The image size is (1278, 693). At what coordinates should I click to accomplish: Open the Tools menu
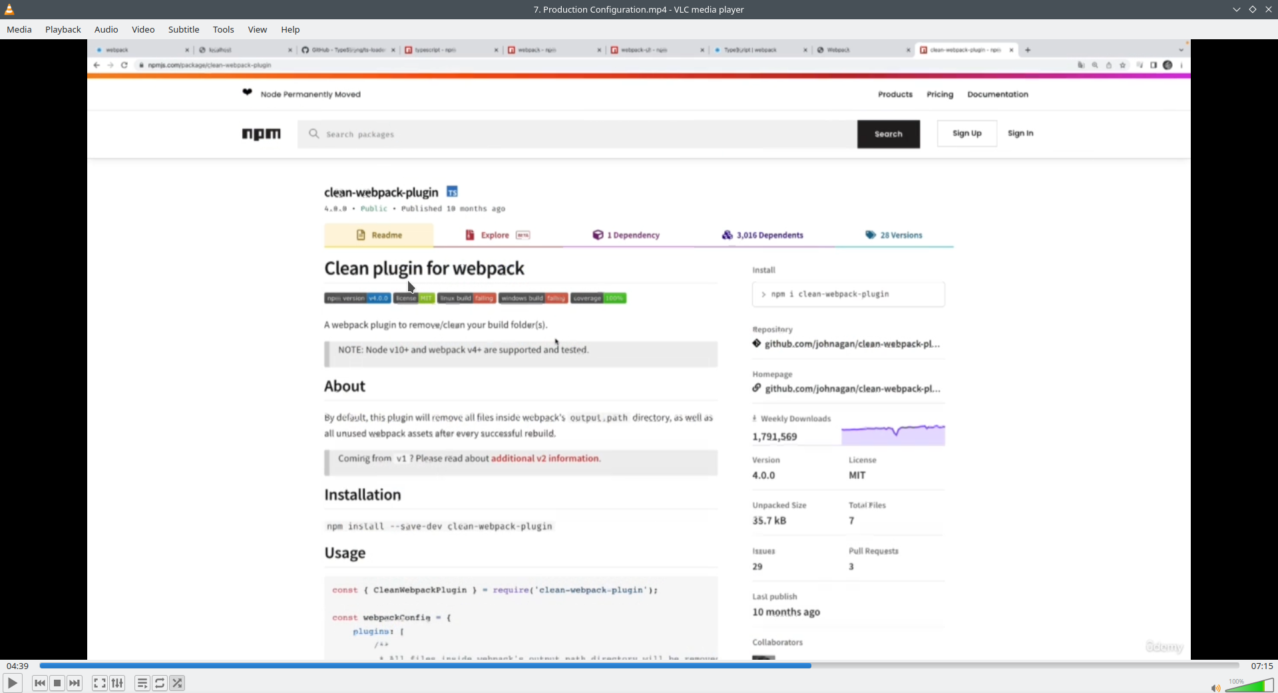click(224, 29)
